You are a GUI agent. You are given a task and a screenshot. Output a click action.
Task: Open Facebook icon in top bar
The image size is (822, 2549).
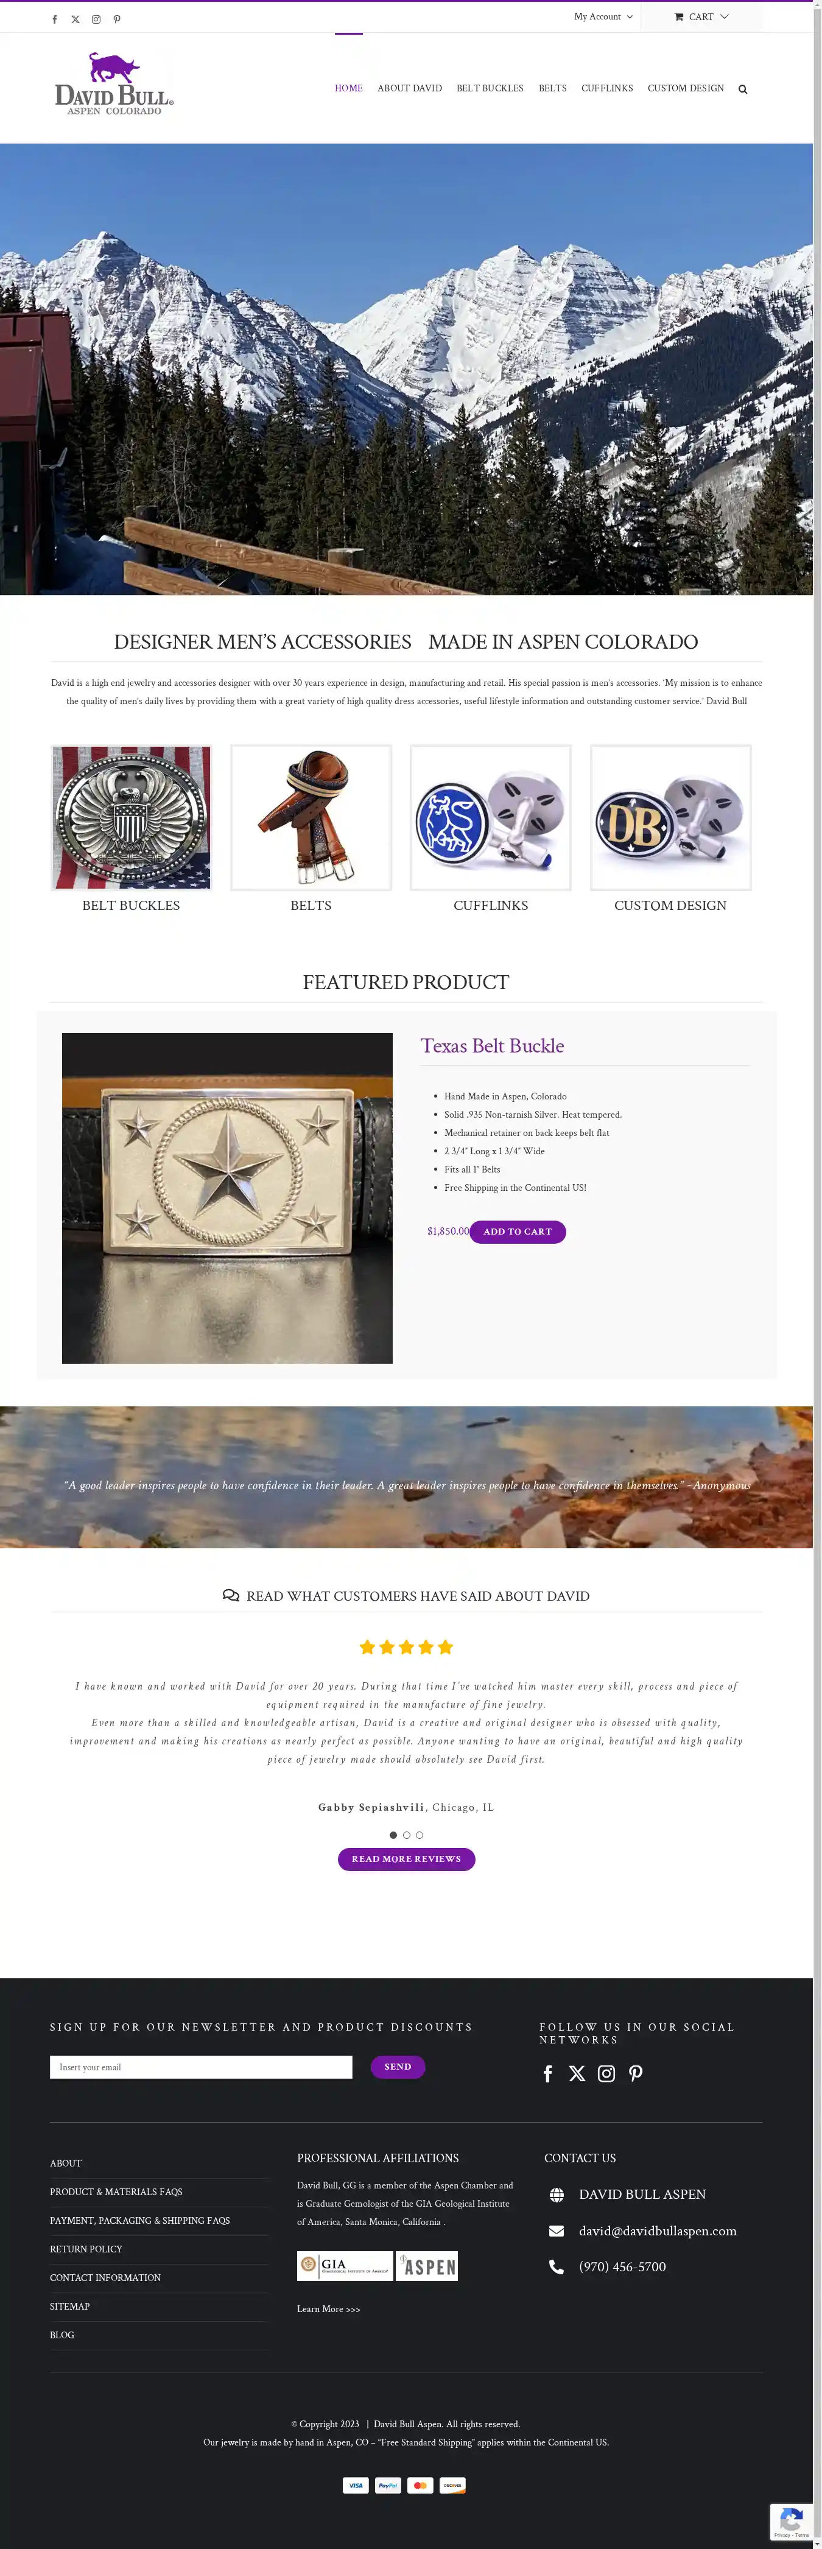tap(54, 19)
